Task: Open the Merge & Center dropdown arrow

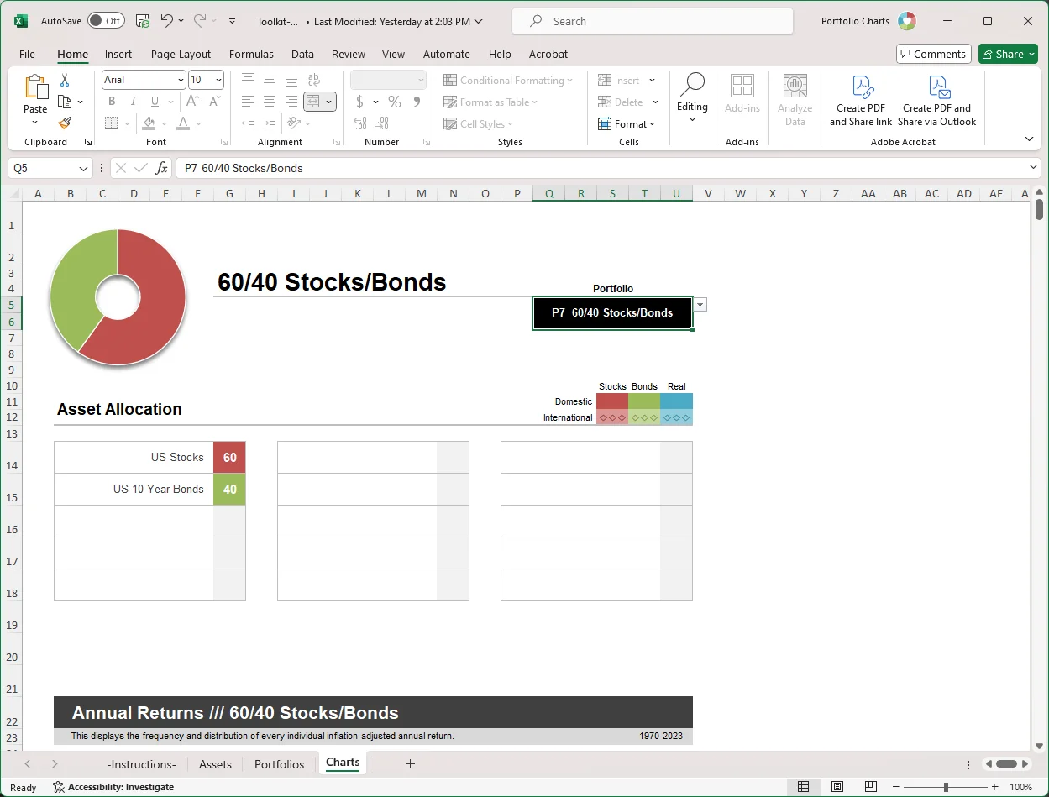Action: (x=328, y=102)
